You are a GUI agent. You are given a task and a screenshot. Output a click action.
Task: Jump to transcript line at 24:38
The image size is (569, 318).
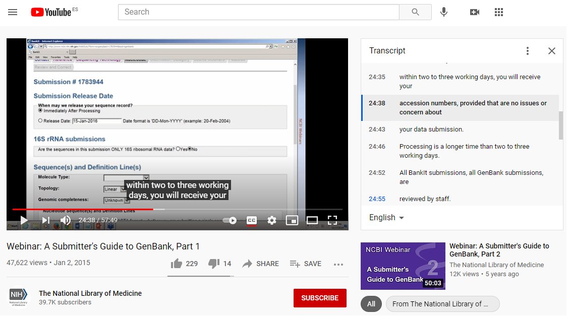460,108
